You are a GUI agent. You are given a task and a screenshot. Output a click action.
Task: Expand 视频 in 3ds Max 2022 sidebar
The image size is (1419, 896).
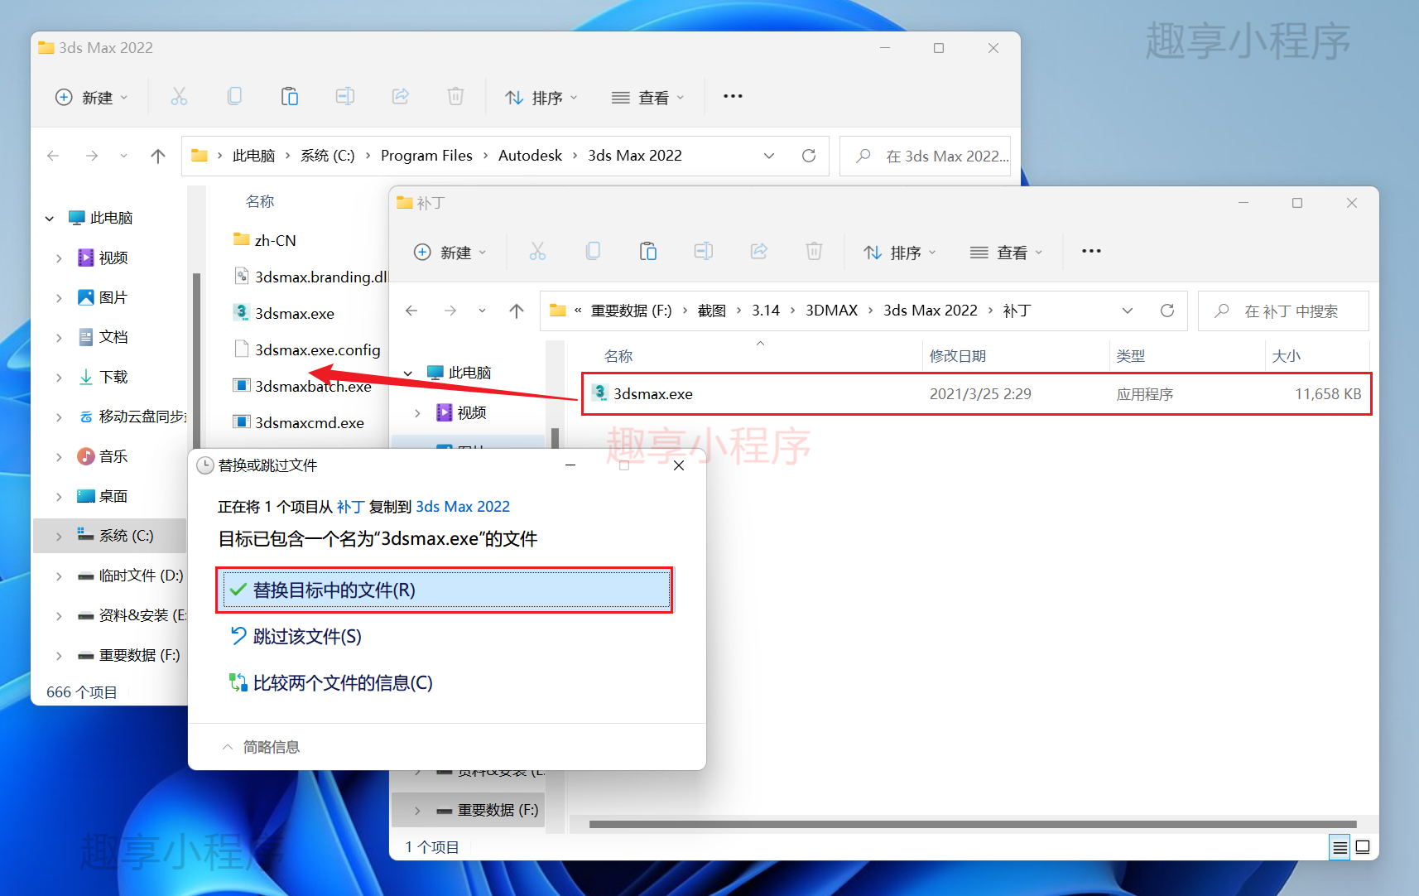[x=58, y=258]
